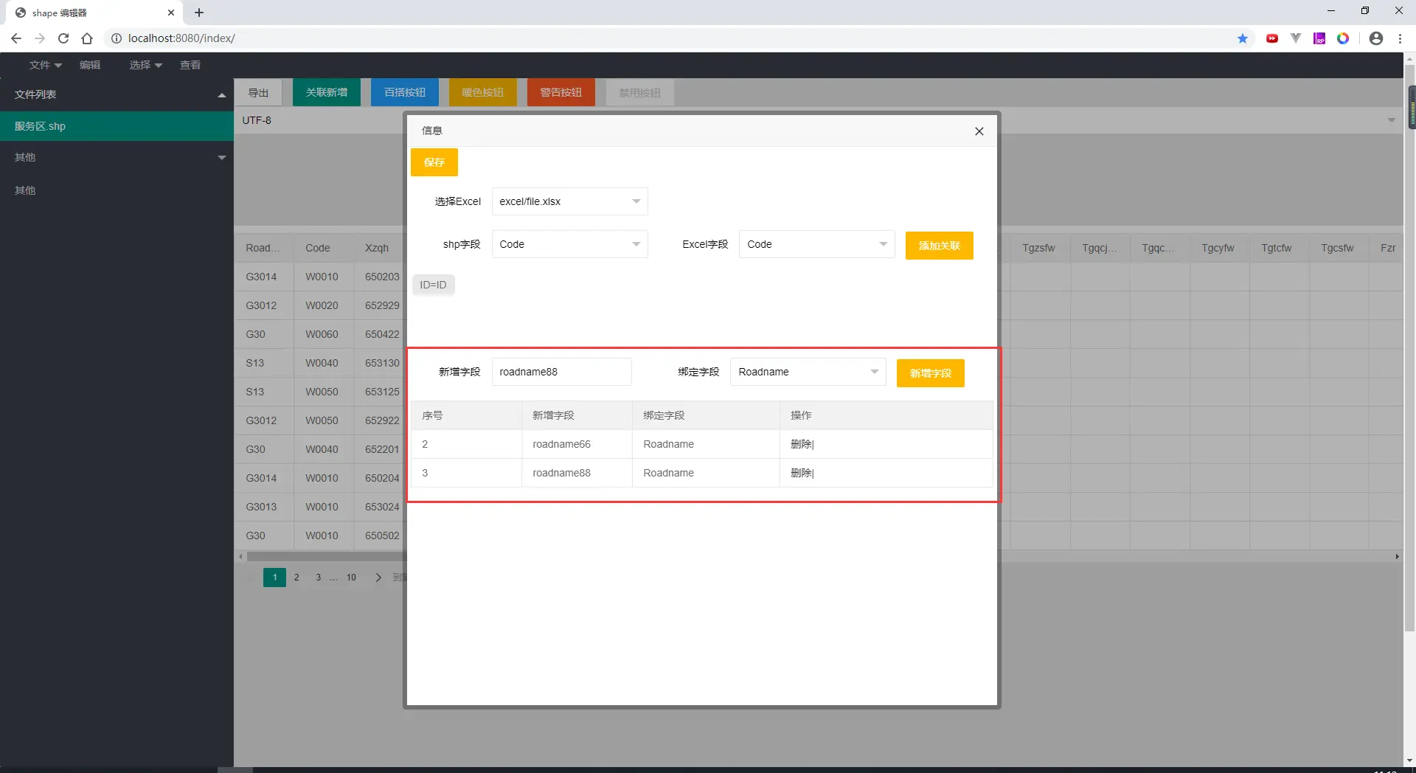Open the UTF-8 encoding dropdown arrow
The height and width of the screenshot is (773, 1416).
point(1391,120)
